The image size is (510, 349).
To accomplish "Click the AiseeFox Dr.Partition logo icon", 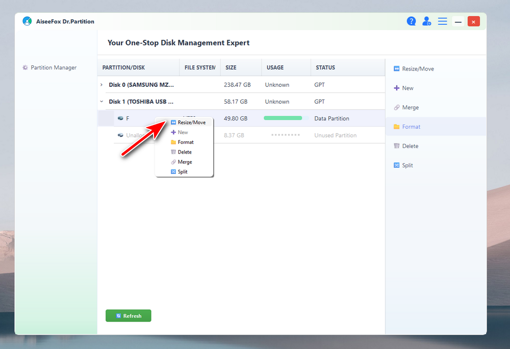I will [27, 21].
